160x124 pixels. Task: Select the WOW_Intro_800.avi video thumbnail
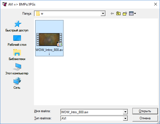pyautogui.click(x=49, y=39)
